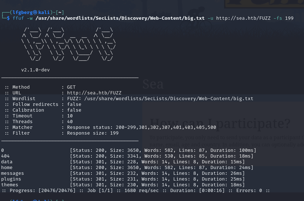304x201 pixels.
Task: Click the Matcher response status code list
Action: tap(142, 127)
